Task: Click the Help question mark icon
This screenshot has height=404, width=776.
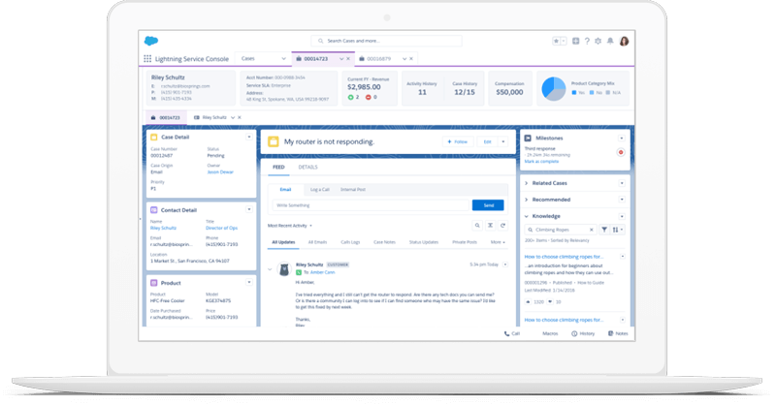Action: pyautogui.click(x=587, y=42)
